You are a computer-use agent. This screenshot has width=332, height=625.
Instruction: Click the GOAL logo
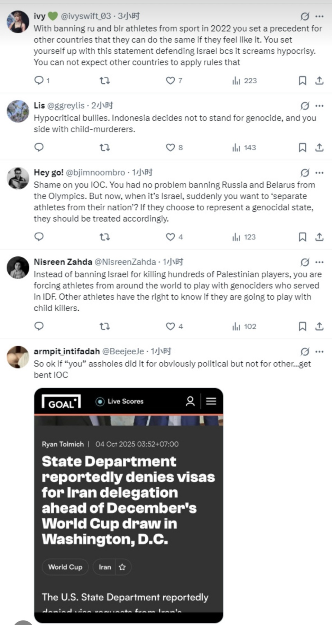(61, 402)
